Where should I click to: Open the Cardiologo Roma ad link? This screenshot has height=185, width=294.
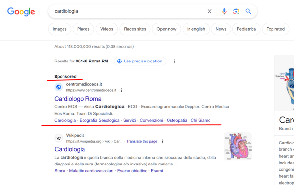[x=78, y=99]
